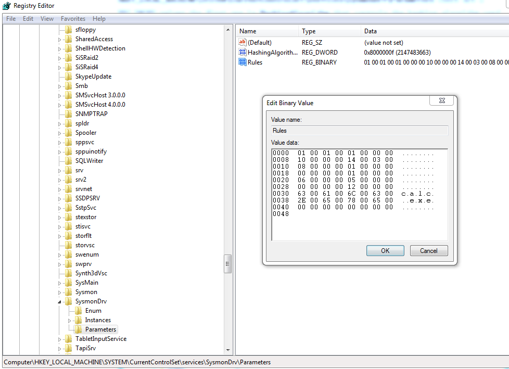
Task: Click the SQLWriter folder icon
Action: (x=69, y=161)
